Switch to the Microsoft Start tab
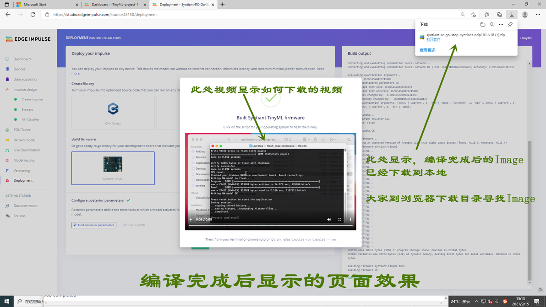The height and width of the screenshot is (307, 546). (x=47, y=5)
